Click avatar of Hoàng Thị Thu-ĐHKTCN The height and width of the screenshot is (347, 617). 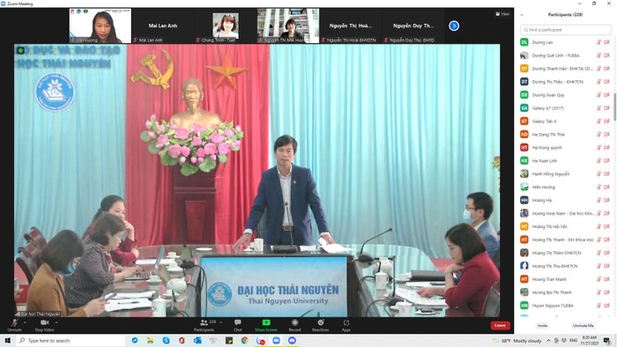pyautogui.click(x=524, y=266)
